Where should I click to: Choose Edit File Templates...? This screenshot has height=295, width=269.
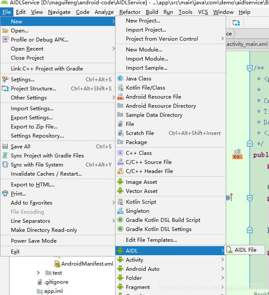pos(170,240)
